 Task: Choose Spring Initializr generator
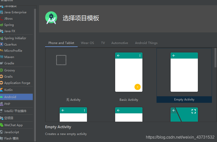pyautogui.click(x=16, y=38)
